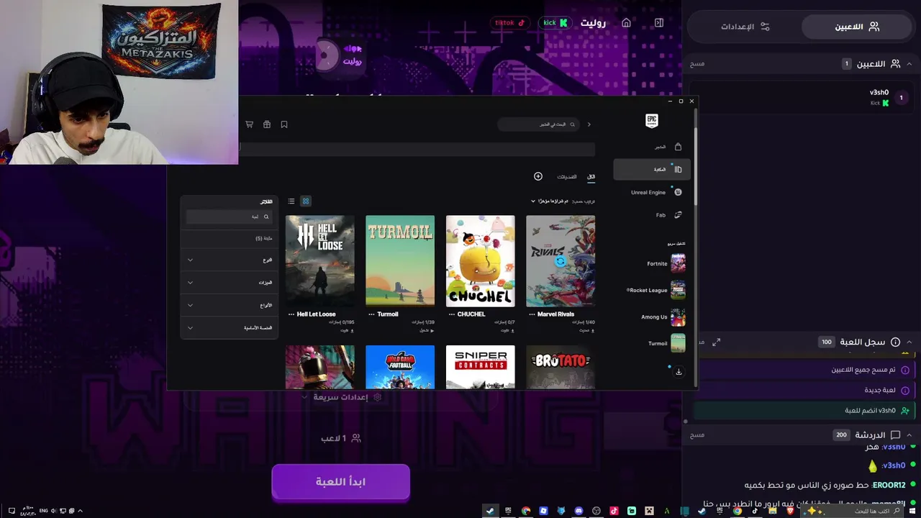Switch library to grid view
Screen dimensions: 921x518
click(305, 201)
